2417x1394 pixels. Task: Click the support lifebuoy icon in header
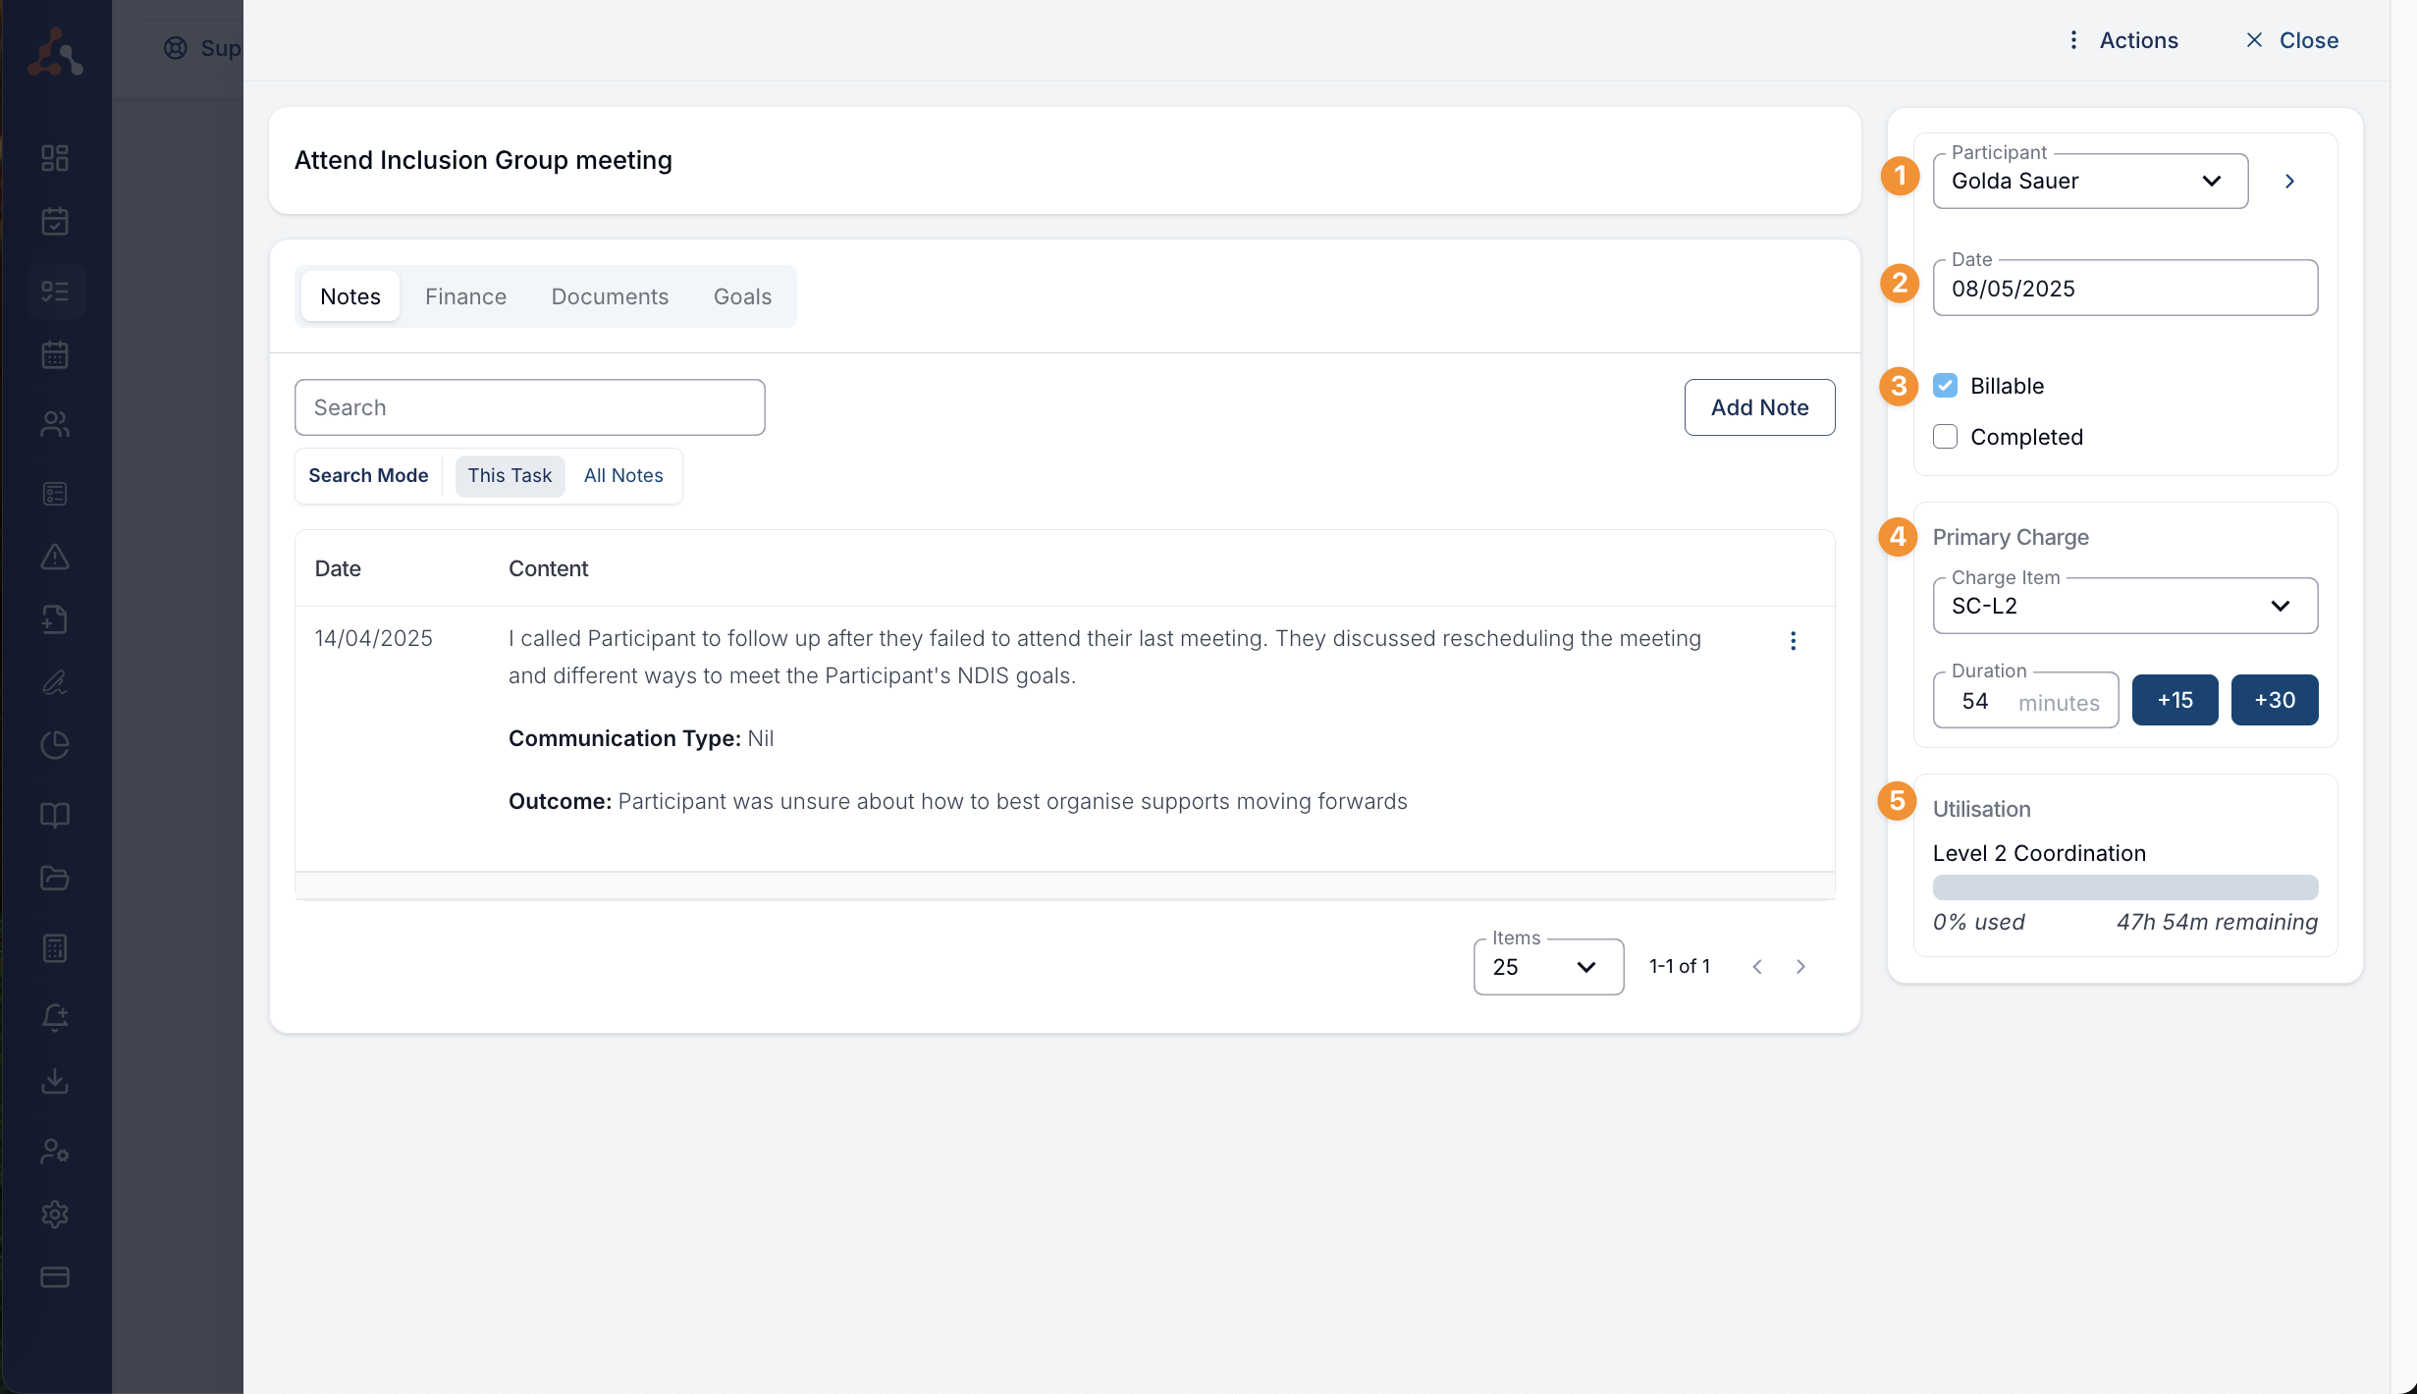click(176, 48)
